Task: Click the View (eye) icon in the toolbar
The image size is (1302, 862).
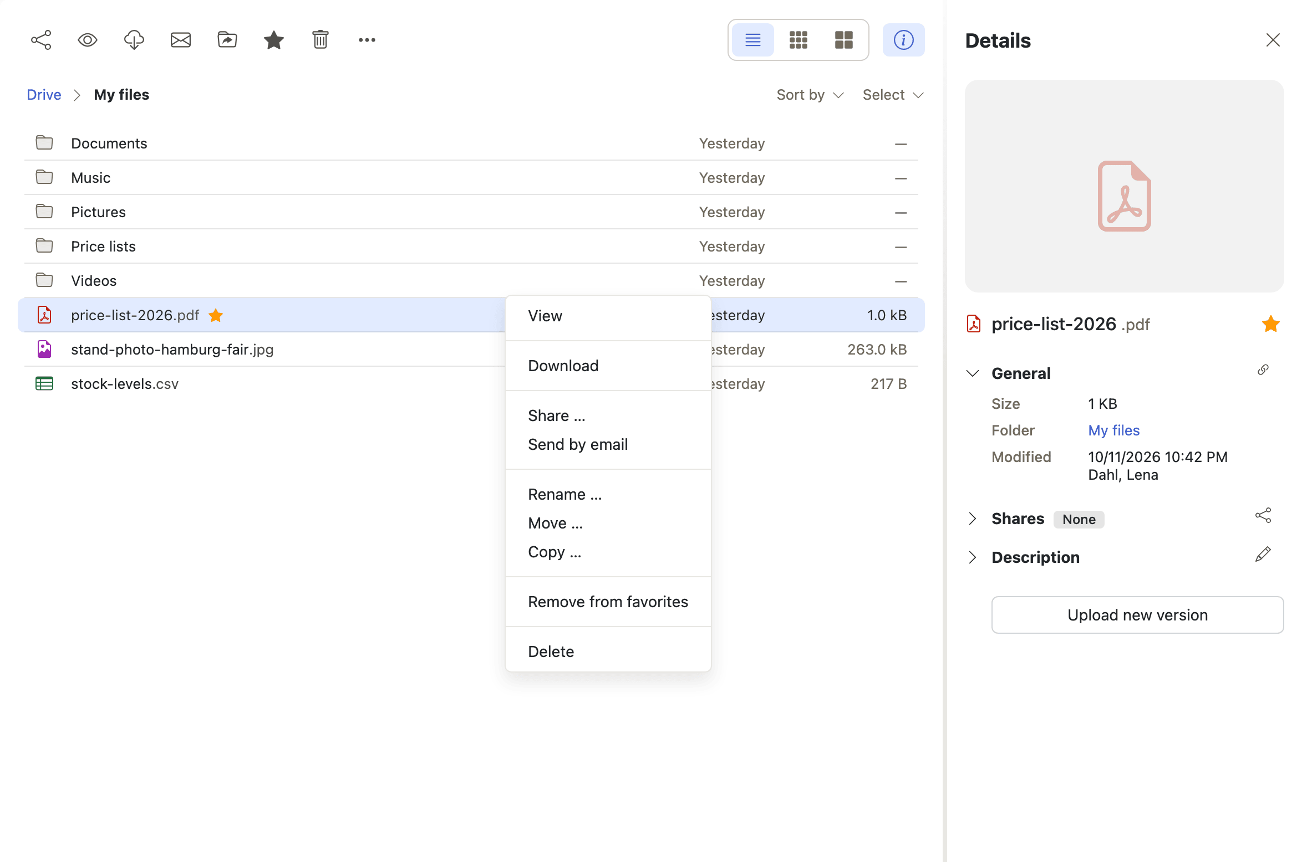Action: 88,40
